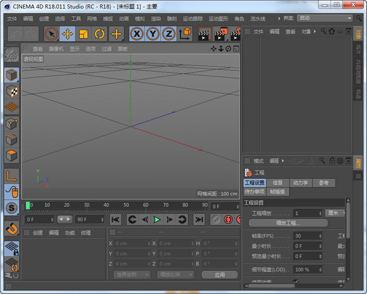The image size is (367, 294).
Task: Toggle the coordinate system icon
Action: pos(185,34)
